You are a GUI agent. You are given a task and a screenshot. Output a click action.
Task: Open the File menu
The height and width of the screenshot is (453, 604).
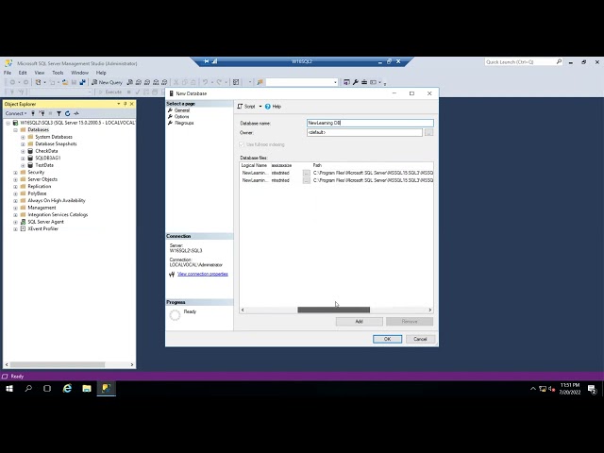tap(8, 73)
